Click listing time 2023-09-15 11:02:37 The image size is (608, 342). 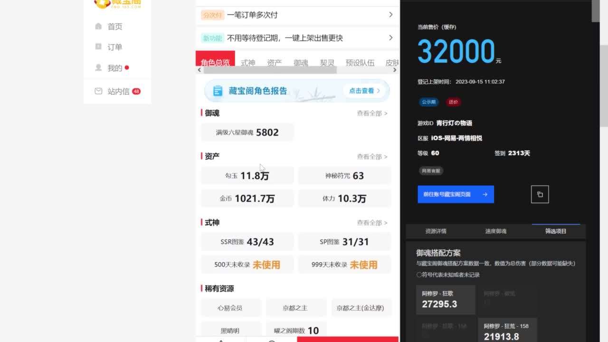click(480, 82)
